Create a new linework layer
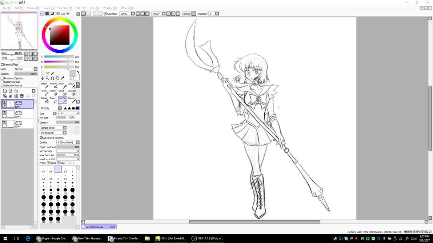 [11, 91]
